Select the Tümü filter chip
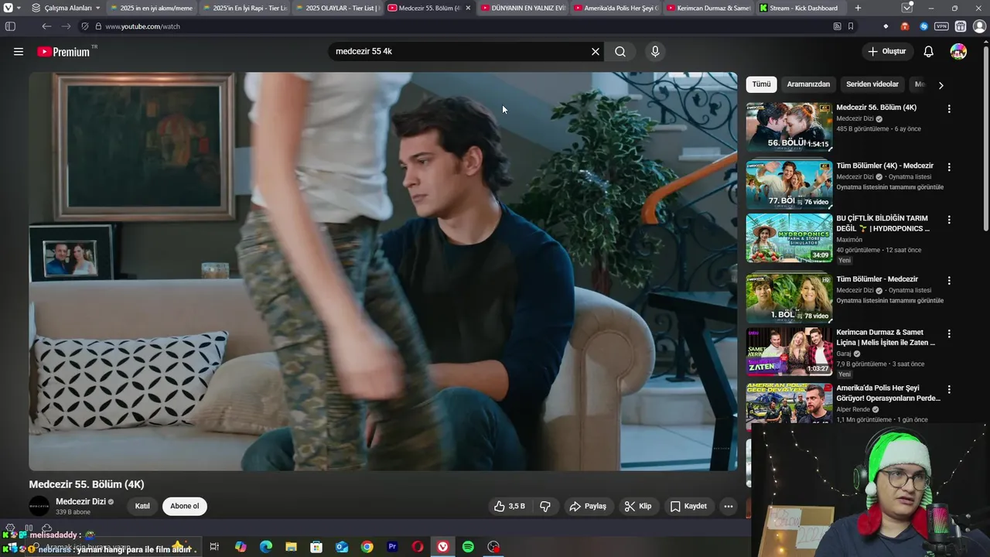 click(x=761, y=84)
